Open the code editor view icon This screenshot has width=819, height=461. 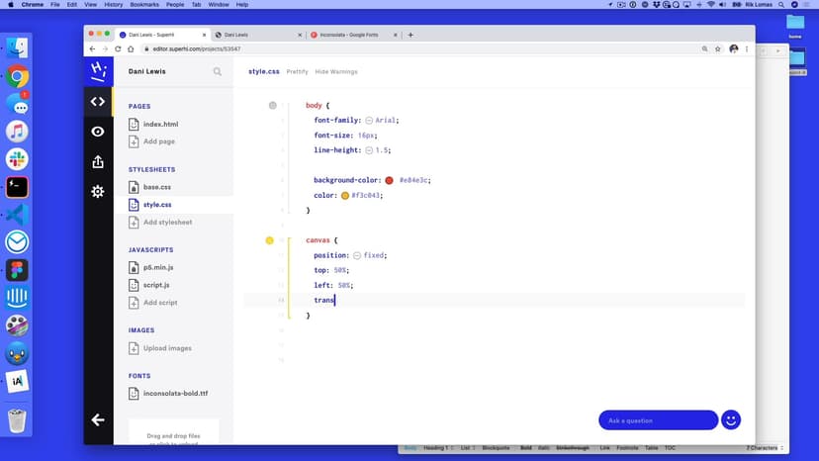click(x=98, y=101)
